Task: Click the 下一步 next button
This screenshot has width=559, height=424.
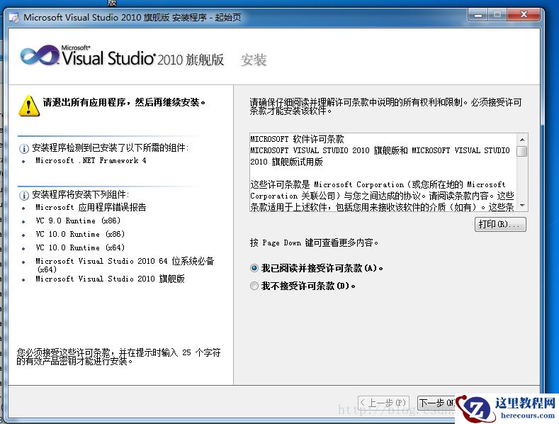Action: pos(436,403)
